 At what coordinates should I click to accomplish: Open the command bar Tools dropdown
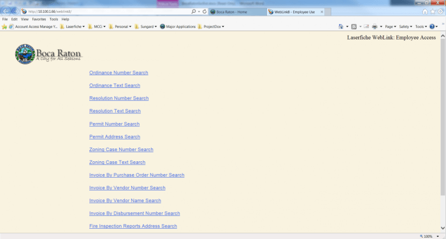(x=421, y=27)
